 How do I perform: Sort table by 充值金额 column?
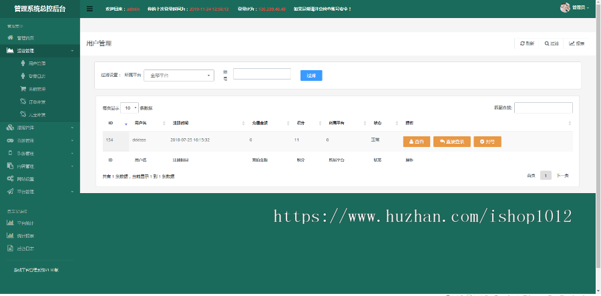coord(288,123)
